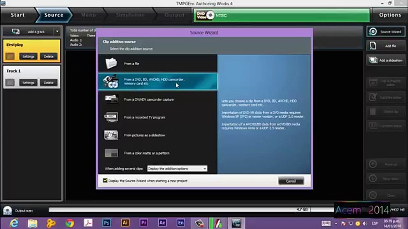Viewport: 408px width, 229px height.
Task: Open Illustrator from the taskbar
Action: pyautogui.click(x=125, y=223)
